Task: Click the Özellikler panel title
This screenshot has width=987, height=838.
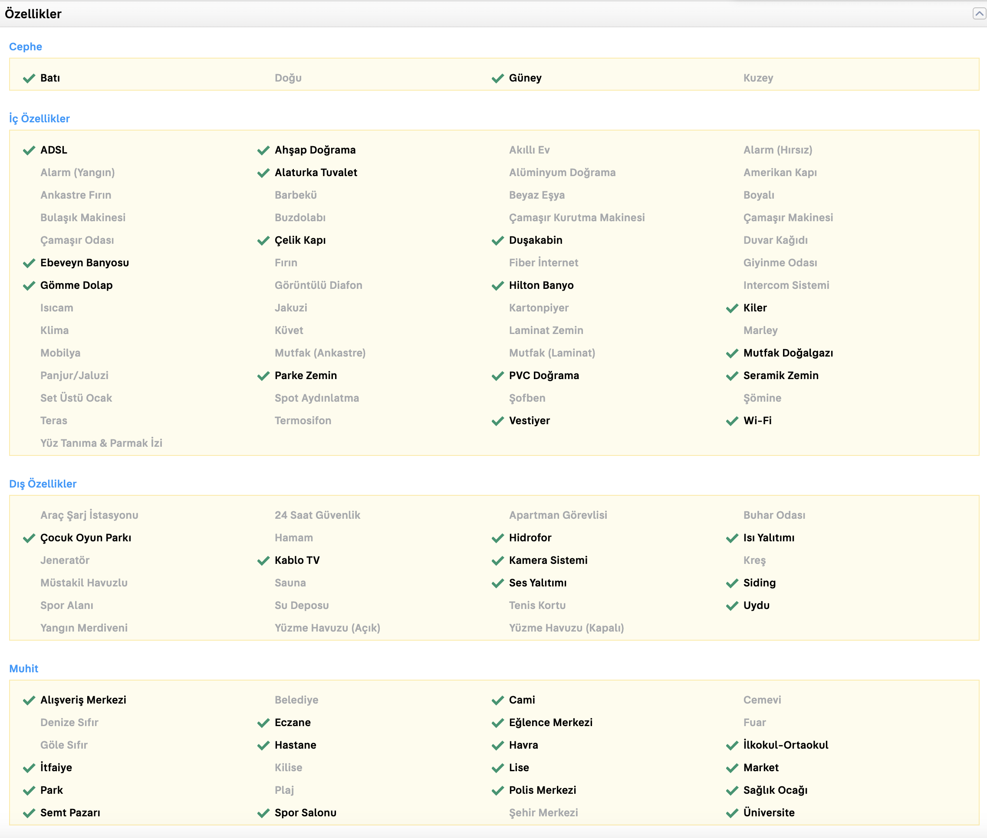Action: click(x=33, y=14)
